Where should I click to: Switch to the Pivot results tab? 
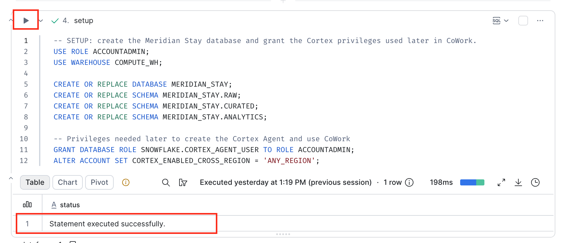(99, 182)
